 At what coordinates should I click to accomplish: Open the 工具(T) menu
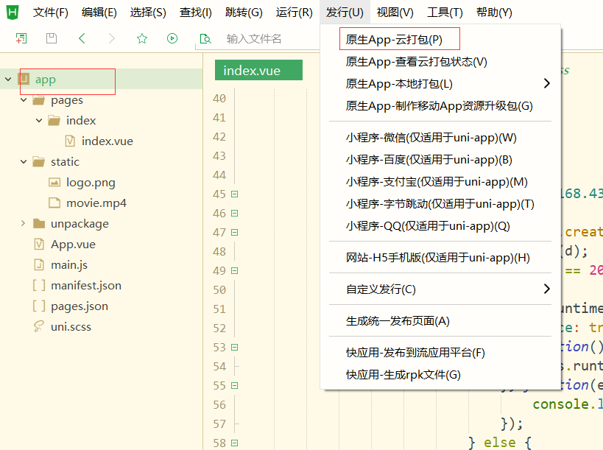pos(445,13)
